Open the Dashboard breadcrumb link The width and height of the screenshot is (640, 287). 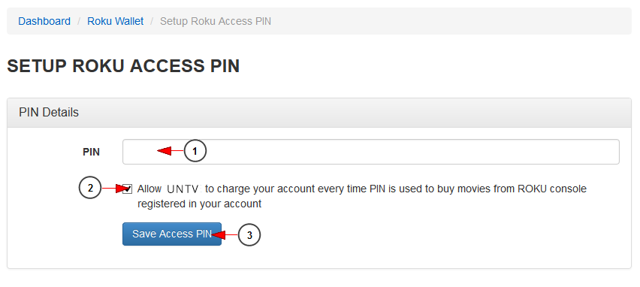point(44,21)
